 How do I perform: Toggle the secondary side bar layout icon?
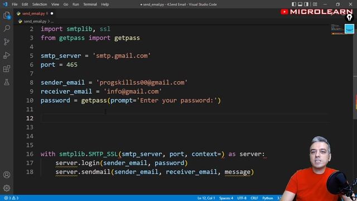(306, 4)
